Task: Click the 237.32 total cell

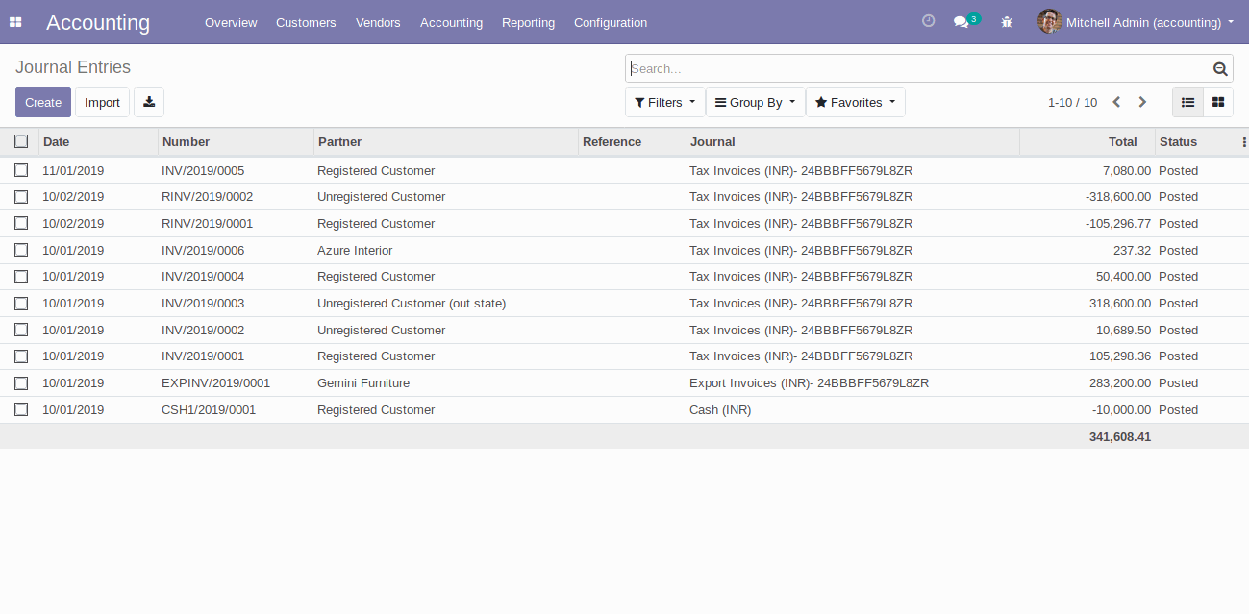Action: (x=1132, y=251)
